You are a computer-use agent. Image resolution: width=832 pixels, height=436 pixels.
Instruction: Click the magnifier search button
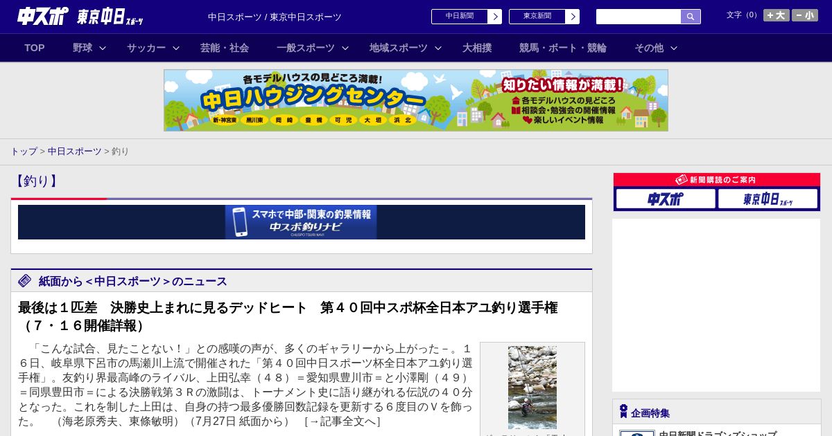[x=691, y=17]
